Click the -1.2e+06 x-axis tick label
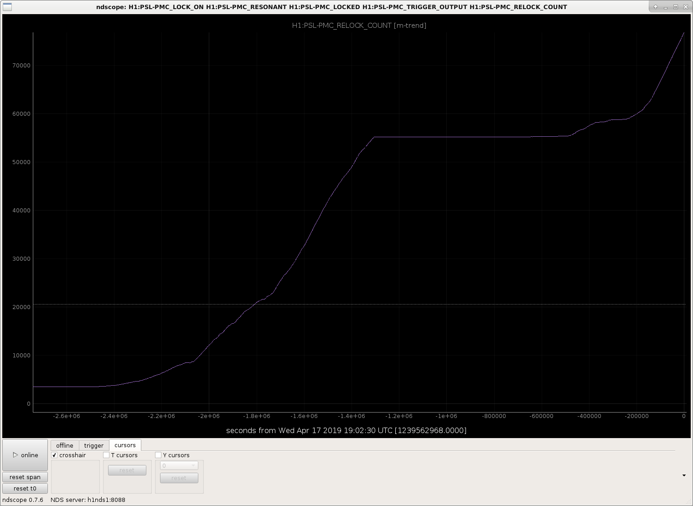The width and height of the screenshot is (693, 506). point(399,416)
